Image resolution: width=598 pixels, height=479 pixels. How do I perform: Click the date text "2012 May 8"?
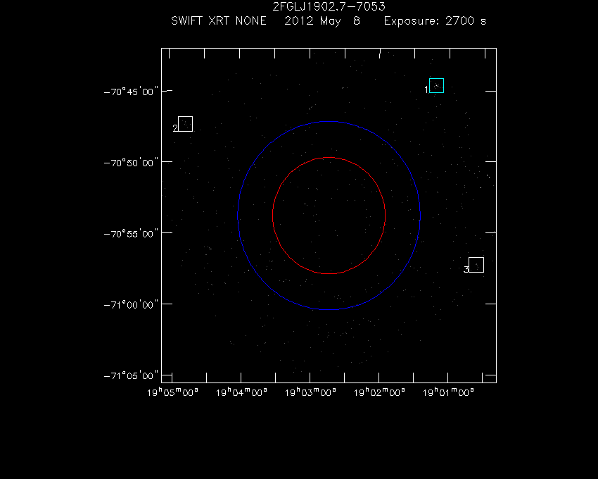[322, 21]
